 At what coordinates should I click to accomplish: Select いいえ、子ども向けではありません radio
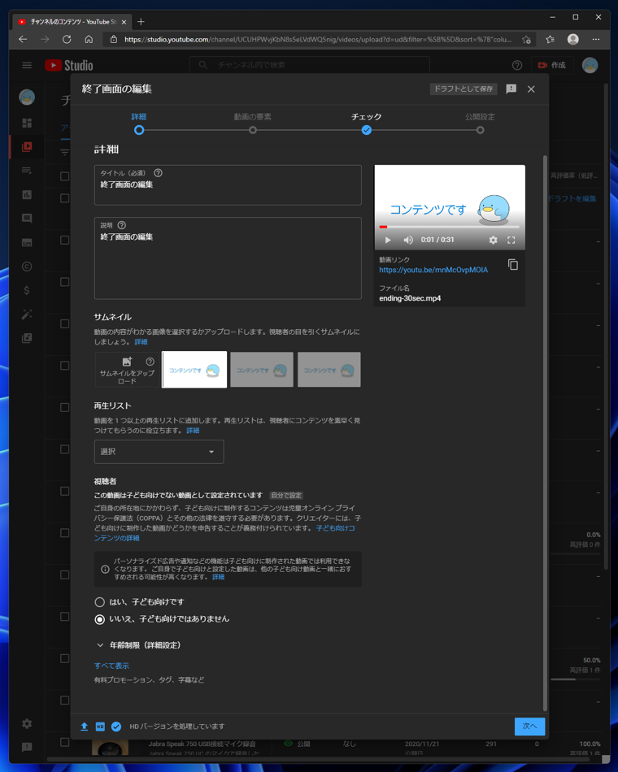(99, 619)
